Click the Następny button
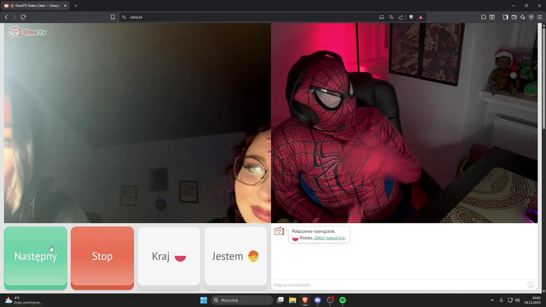The height and width of the screenshot is (307, 546). coord(35,258)
